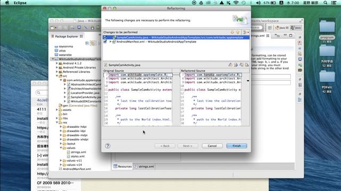Image resolution: width=341 pixels, height=191 pixels.
Task: Click Collapse All icon in Package Explorer
Action: coord(87,44)
